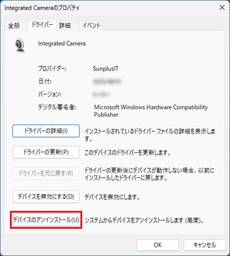Go to the イベント tab
The width and height of the screenshot is (230, 256).
pyautogui.click(x=92, y=25)
